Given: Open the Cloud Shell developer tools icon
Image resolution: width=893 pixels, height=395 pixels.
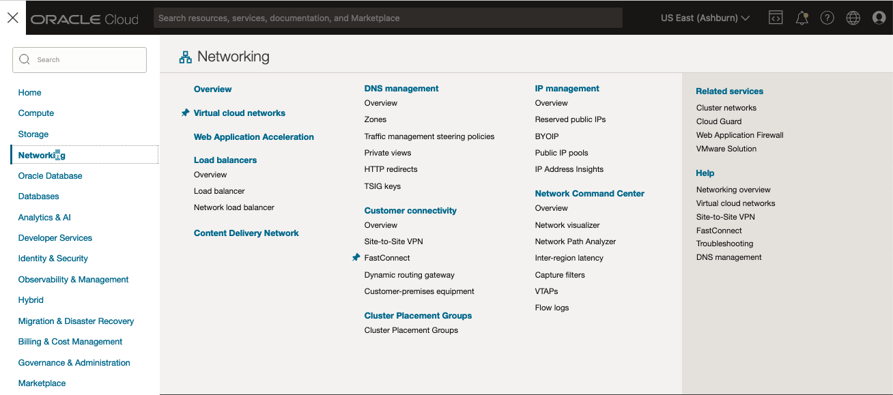Looking at the screenshot, I should tap(776, 18).
